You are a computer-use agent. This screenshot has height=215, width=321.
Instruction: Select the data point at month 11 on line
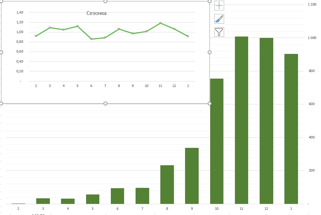coord(160,23)
